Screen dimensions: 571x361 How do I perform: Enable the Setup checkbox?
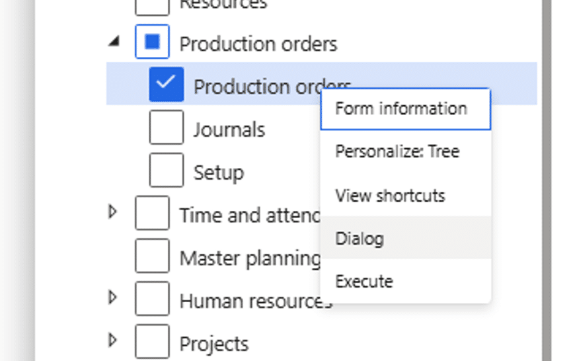pos(166,171)
